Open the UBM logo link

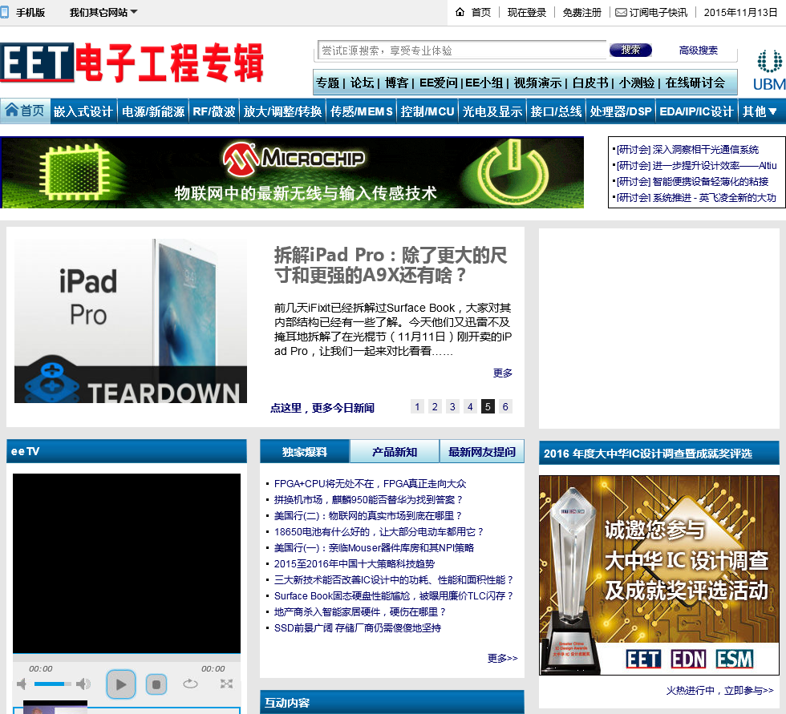[x=769, y=70]
